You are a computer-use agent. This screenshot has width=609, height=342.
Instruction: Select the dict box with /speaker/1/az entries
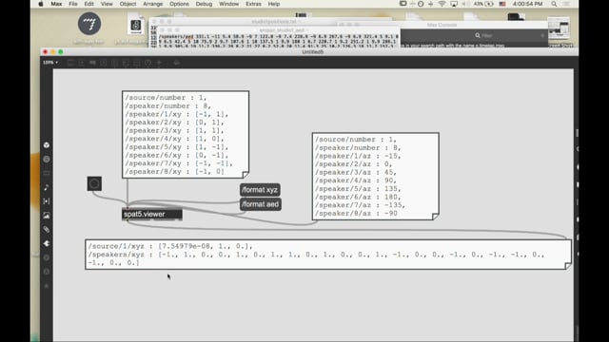(376, 177)
